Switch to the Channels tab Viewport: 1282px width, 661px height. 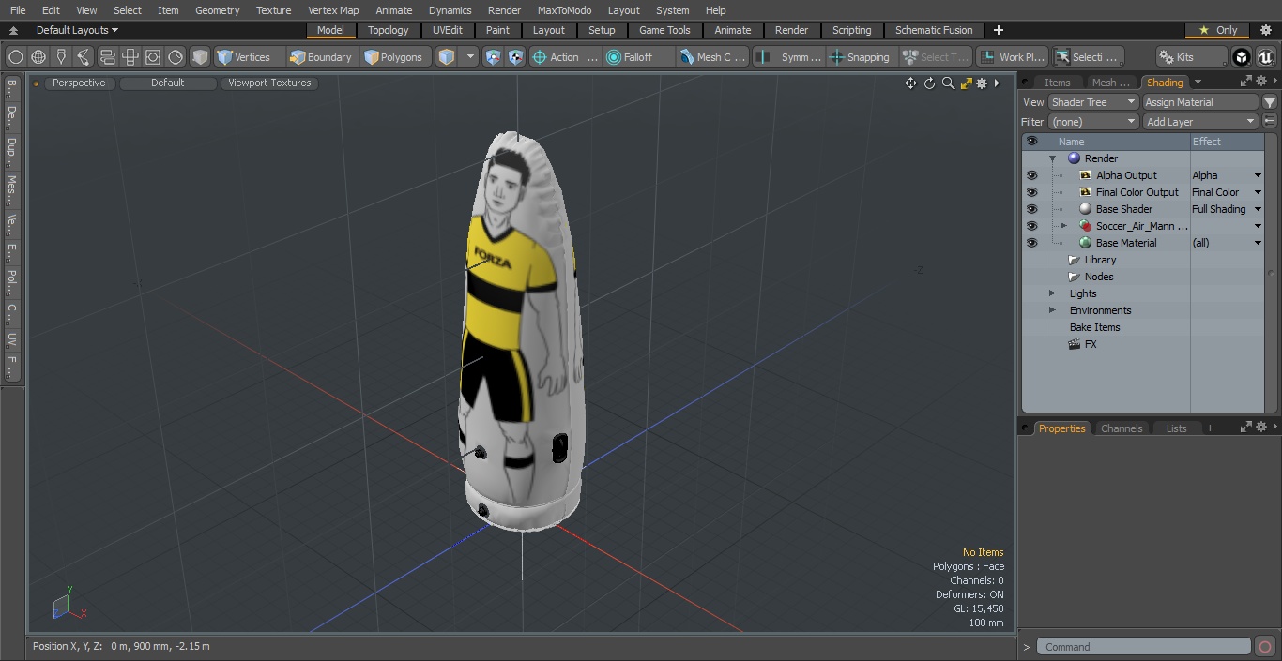pyautogui.click(x=1122, y=428)
